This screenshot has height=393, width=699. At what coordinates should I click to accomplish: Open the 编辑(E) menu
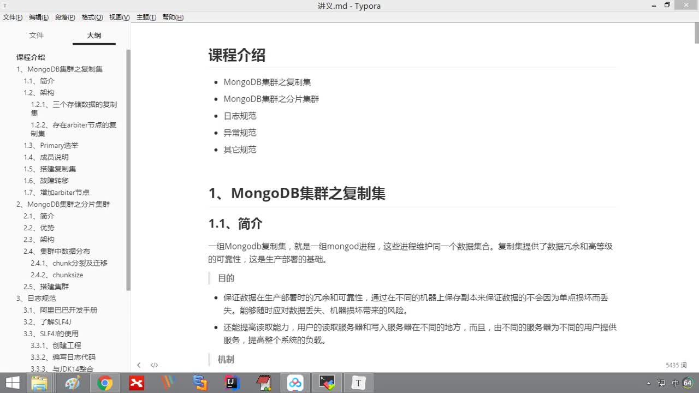(39, 17)
